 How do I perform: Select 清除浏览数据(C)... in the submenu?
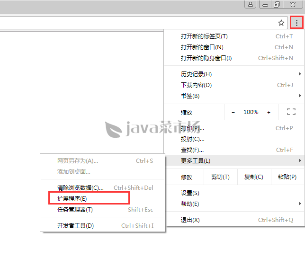[x=103, y=188]
